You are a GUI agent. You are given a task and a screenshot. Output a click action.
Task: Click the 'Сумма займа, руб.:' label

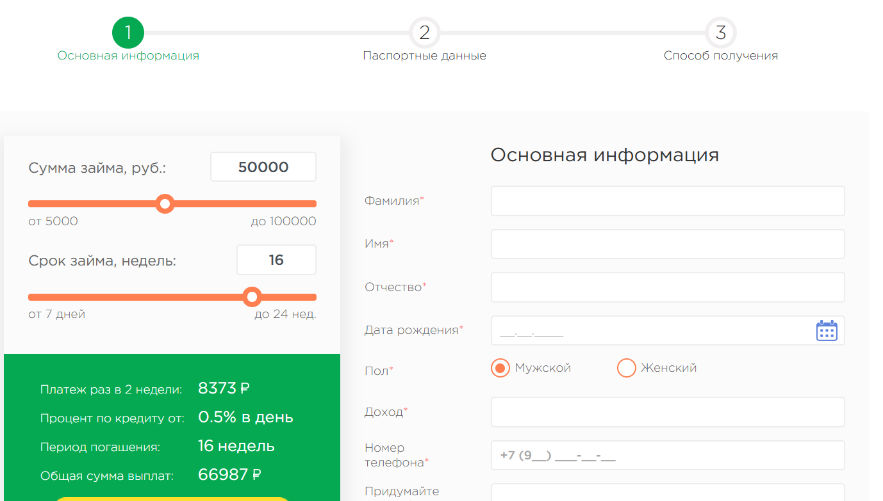97,168
